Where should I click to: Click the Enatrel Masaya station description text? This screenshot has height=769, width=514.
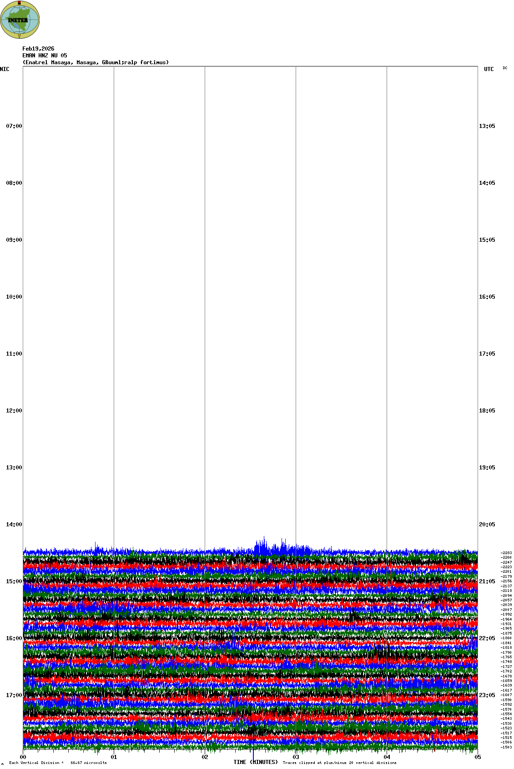(96, 62)
